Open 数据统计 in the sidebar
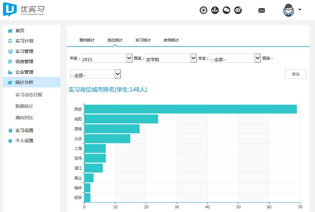This screenshot has height=212, width=315. coord(24,106)
